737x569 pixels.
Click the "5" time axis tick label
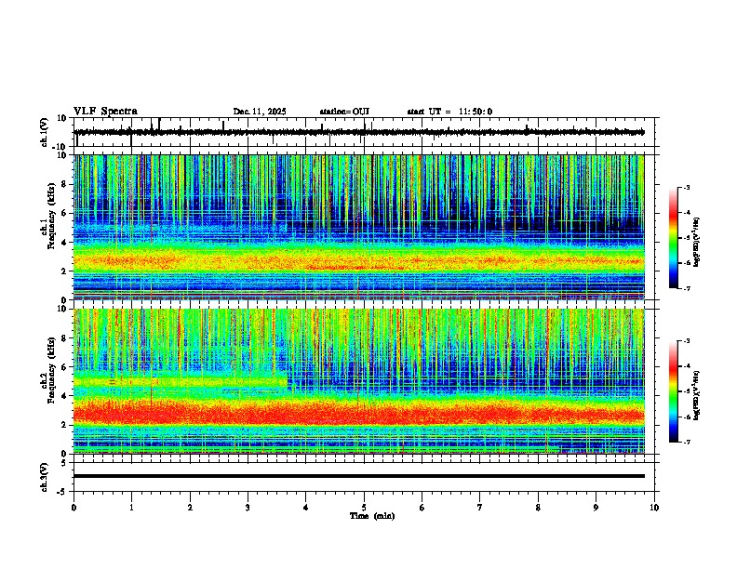364,508
